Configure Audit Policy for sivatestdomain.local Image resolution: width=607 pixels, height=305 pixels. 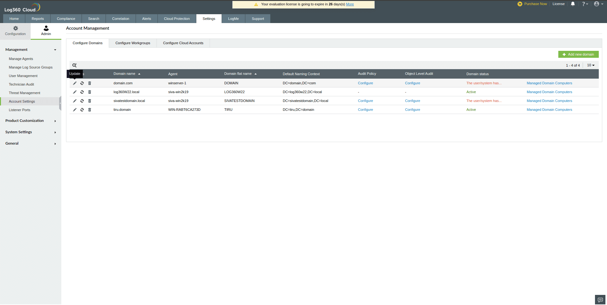365,101
